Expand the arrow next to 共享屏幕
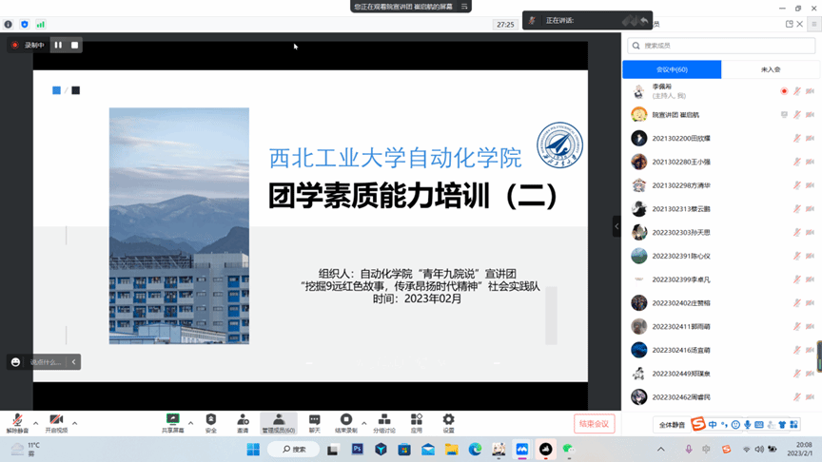The height and width of the screenshot is (462, 822). click(x=190, y=423)
